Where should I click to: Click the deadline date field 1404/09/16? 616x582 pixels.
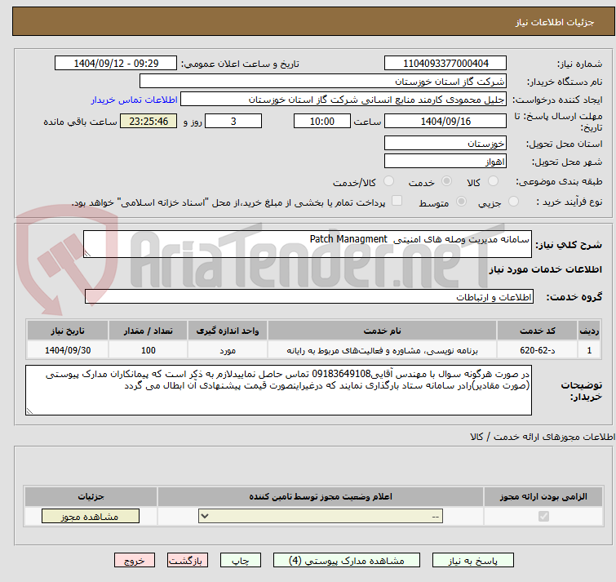445,121
